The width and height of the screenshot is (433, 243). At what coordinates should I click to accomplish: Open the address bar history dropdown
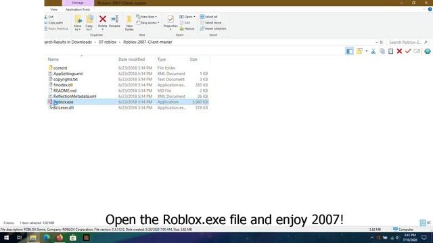point(376,43)
